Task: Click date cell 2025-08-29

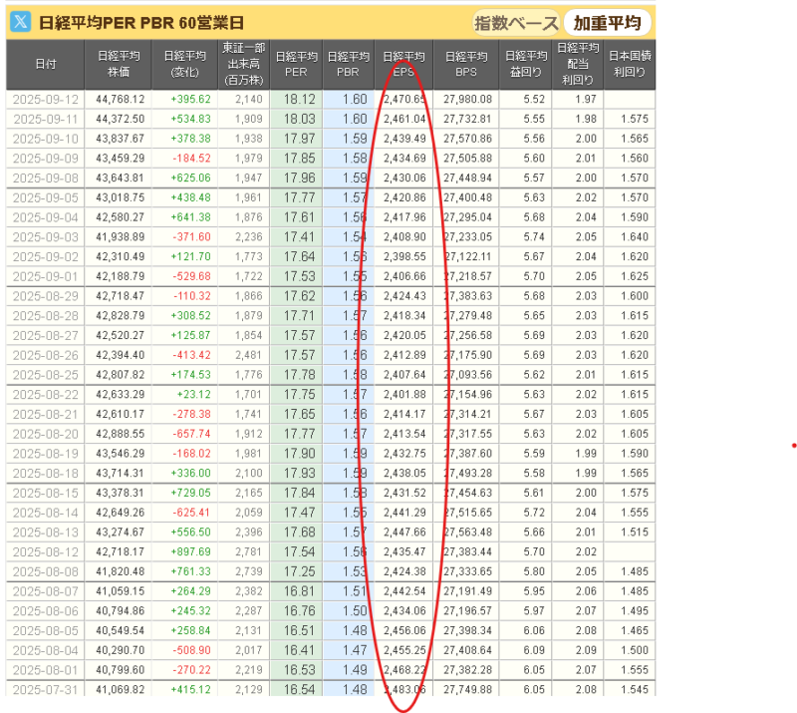Action: click(45, 296)
